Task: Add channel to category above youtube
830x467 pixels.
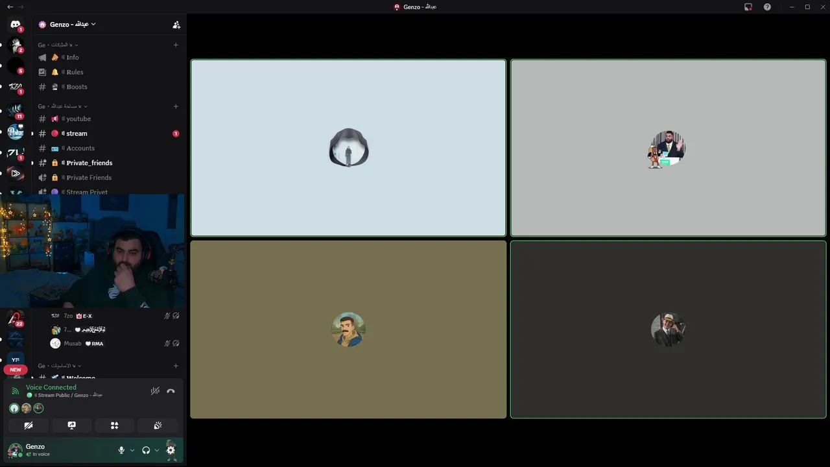Action: 176,106
